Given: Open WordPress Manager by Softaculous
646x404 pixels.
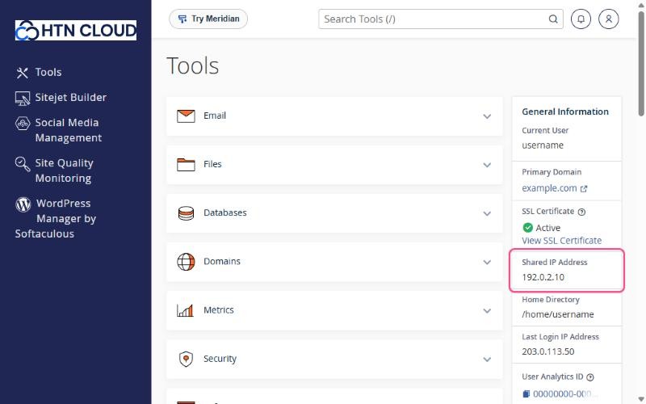Looking at the screenshot, I should pyautogui.click(x=56, y=218).
